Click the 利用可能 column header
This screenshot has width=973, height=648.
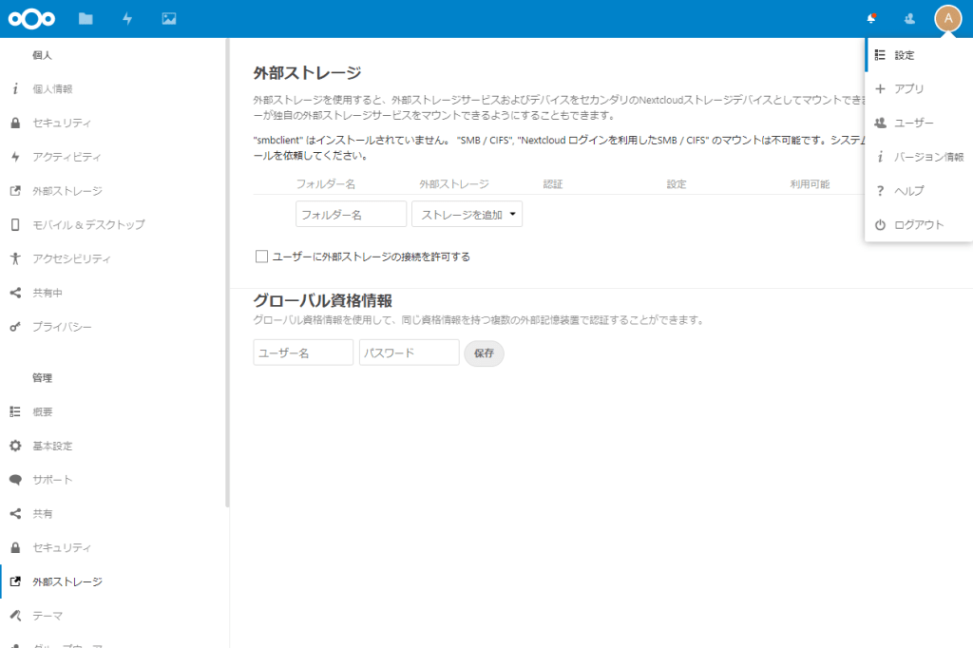(810, 183)
